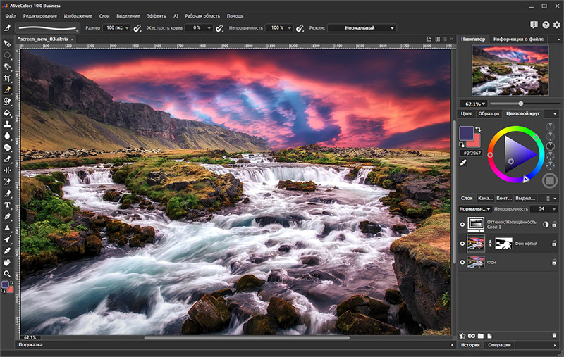The width and height of the screenshot is (564, 357).
Task: Choose the Hand pan tool
Action: (x=7, y=262)
